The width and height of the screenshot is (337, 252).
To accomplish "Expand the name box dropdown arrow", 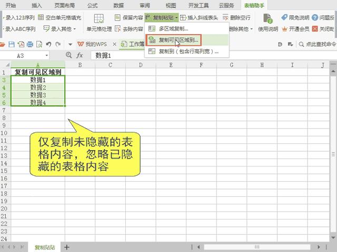I will point(47,56).
